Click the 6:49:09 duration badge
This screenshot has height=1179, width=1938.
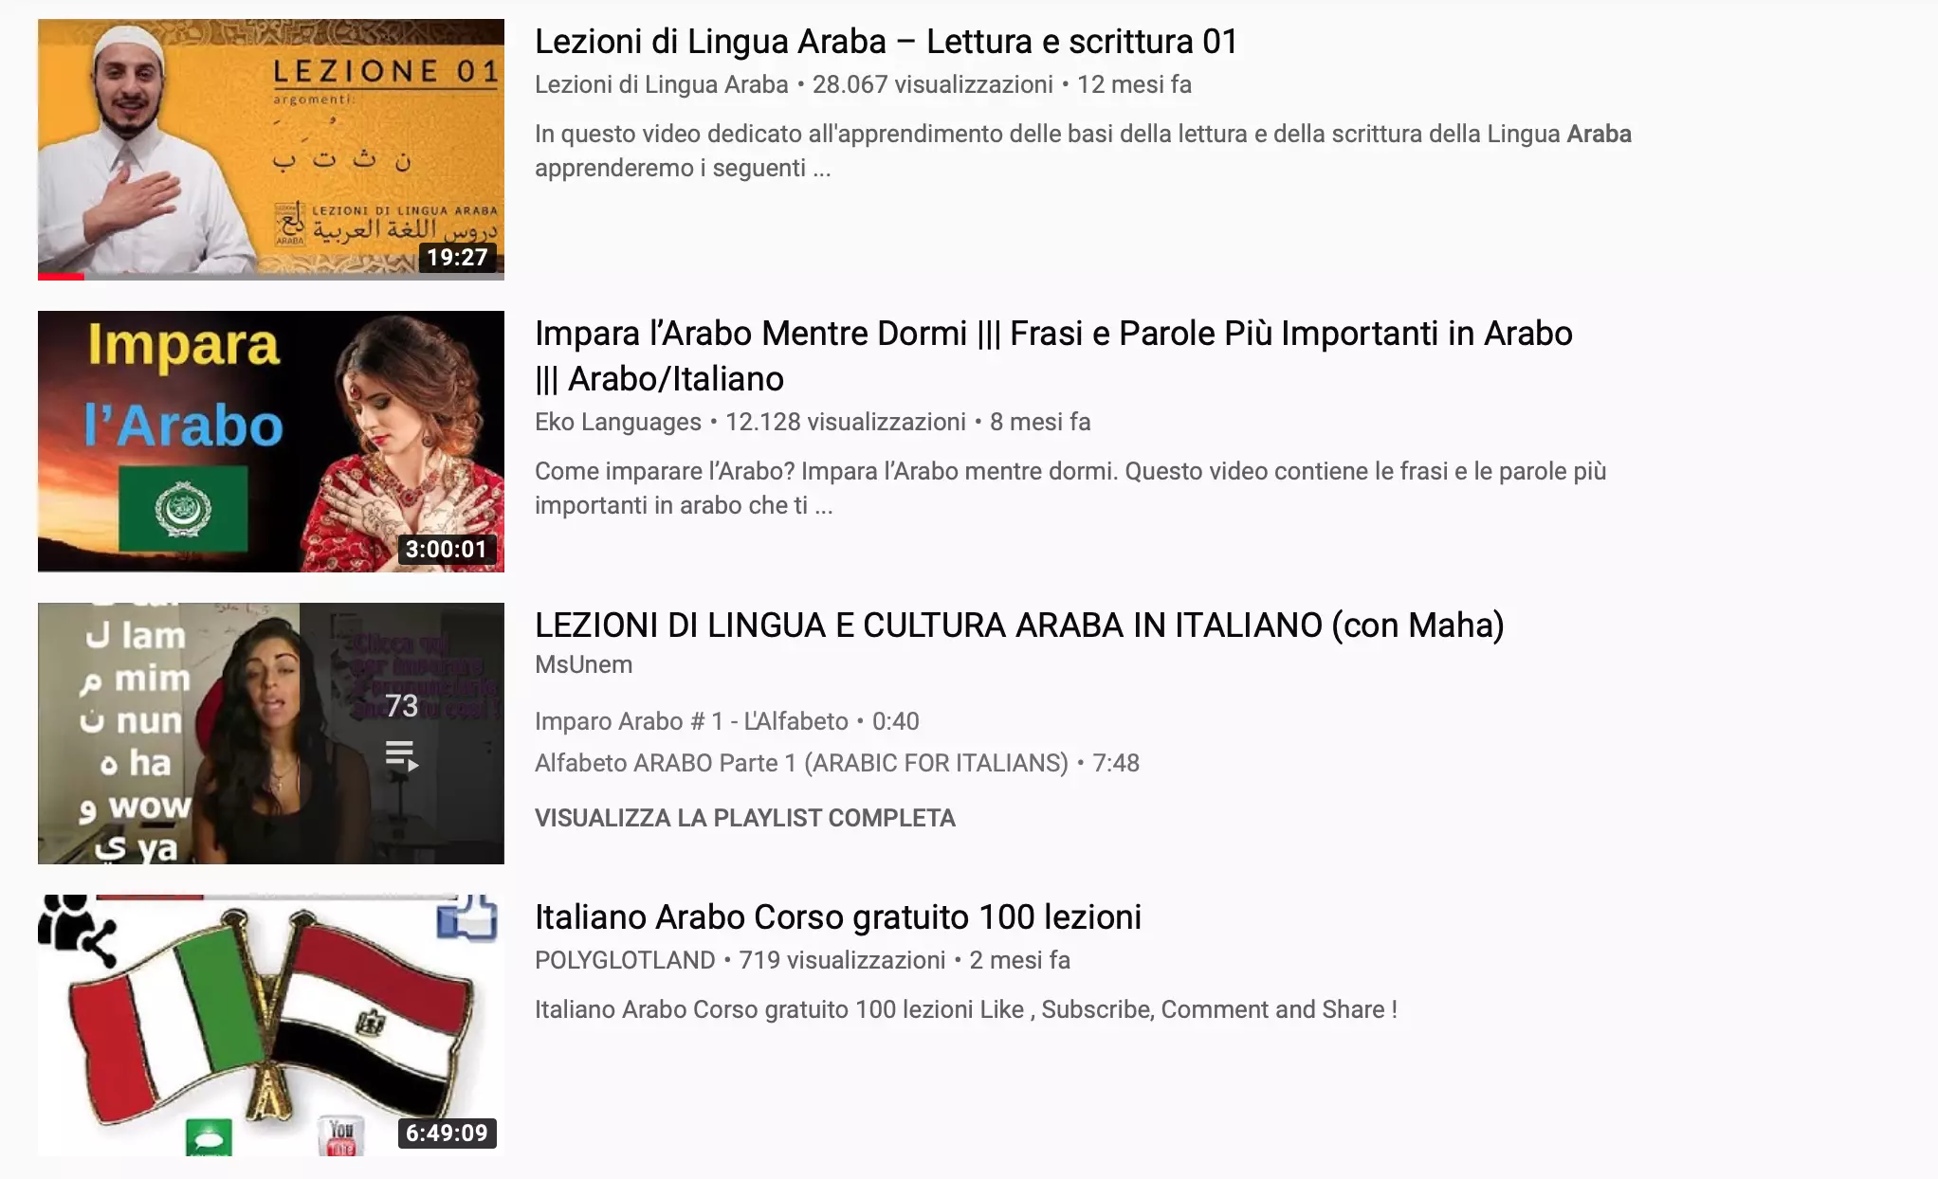[447, 1133]
